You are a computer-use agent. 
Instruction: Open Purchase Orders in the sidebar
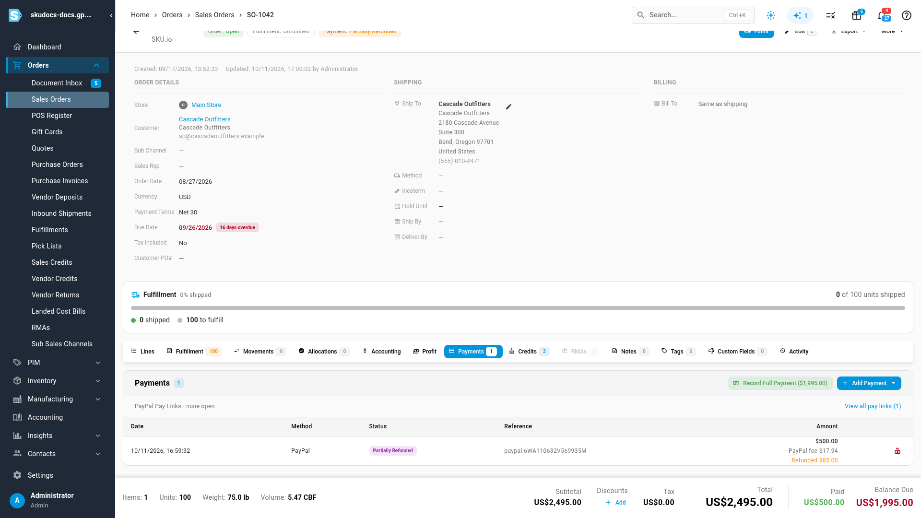coord(58,165)
